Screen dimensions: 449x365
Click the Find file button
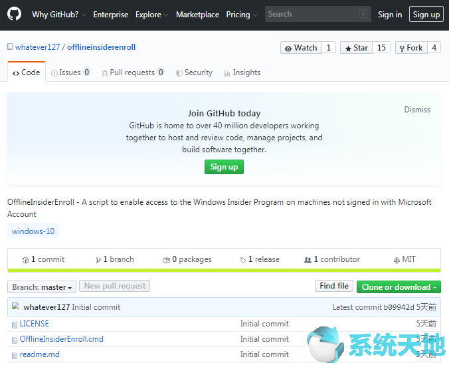(334, 286)
